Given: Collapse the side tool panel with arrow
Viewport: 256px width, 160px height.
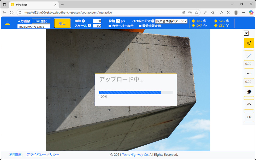Looking at the screenshot, I should [x=246, y=33].
